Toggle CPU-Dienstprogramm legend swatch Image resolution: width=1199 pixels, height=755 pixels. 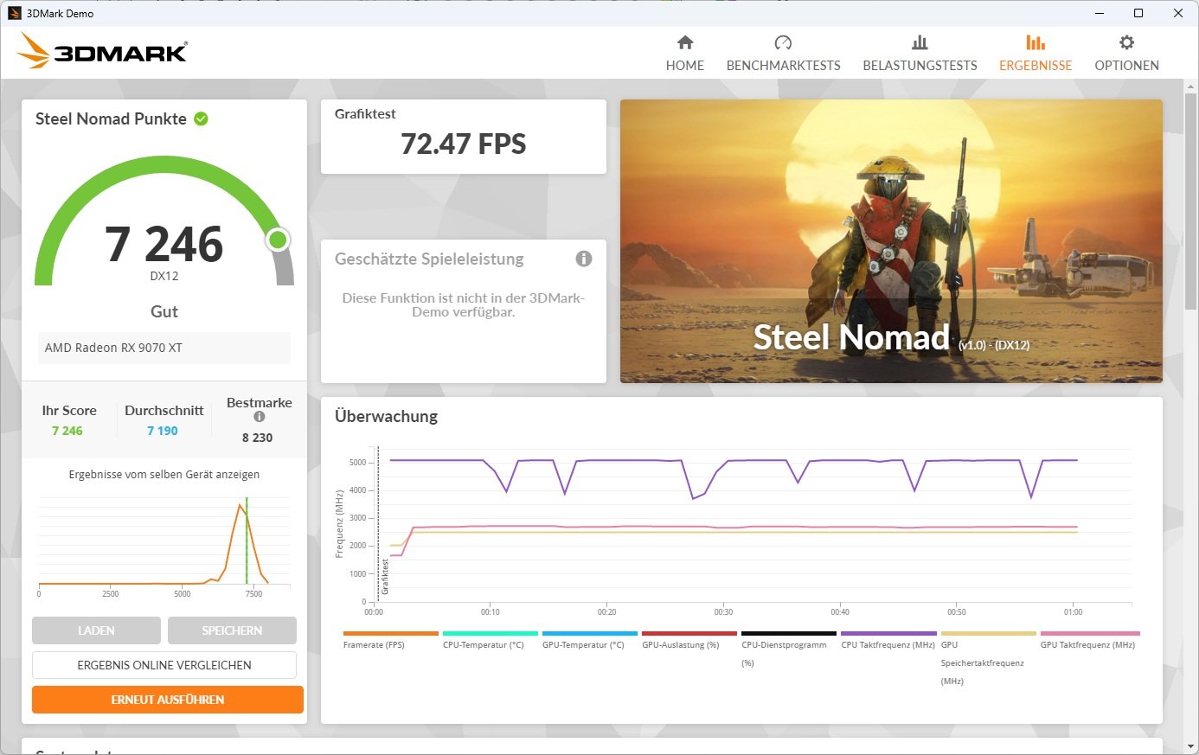[789, 633]
